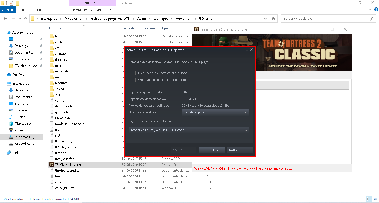This screenshot has width=379, height=203.
Task: Open Música in navigation pane
Action: coord(20,117)
